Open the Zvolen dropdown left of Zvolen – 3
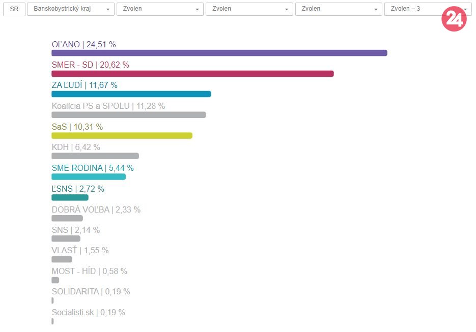Image resolution: width=476 pixels, height=332 pixels. [339, 9]
